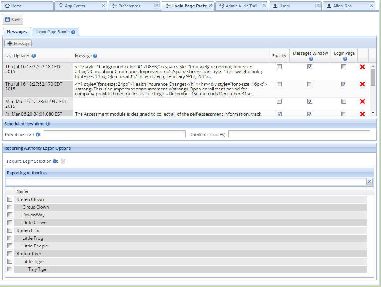This screenshot has height=287, width=381.
Task: Click help icon next to Downtime Start
Action: [x=38, y=134]
